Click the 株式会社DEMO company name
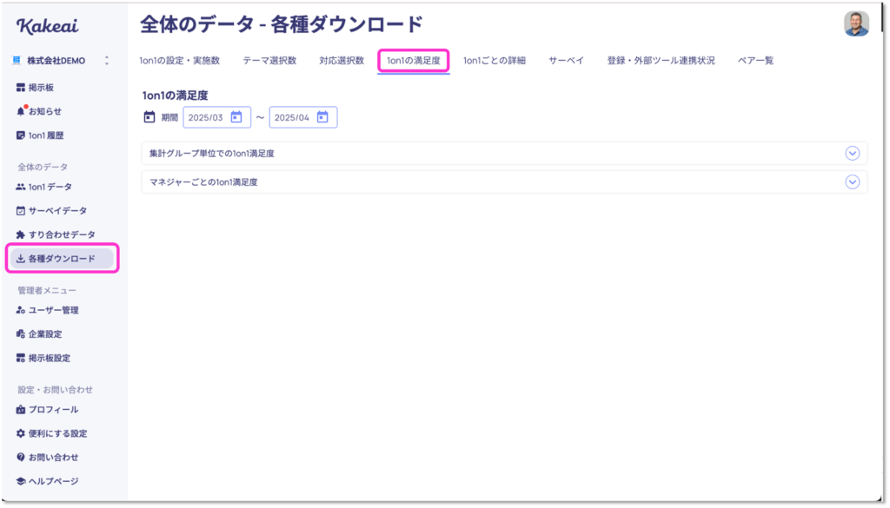890x508 pixels. (56, 61)
